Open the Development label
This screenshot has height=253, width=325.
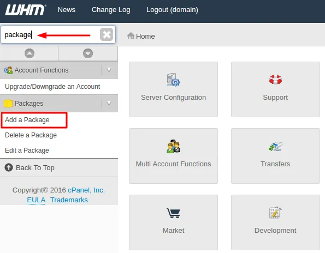coord(275,231)
